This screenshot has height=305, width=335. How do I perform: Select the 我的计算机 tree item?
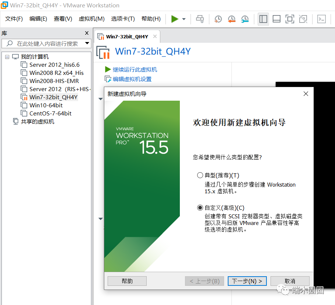(35, 57)
